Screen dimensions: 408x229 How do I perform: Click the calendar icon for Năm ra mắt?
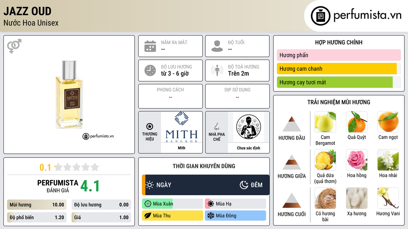point(150,46)
